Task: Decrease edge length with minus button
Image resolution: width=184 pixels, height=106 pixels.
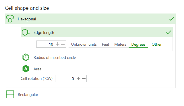Action: (63, 44)
